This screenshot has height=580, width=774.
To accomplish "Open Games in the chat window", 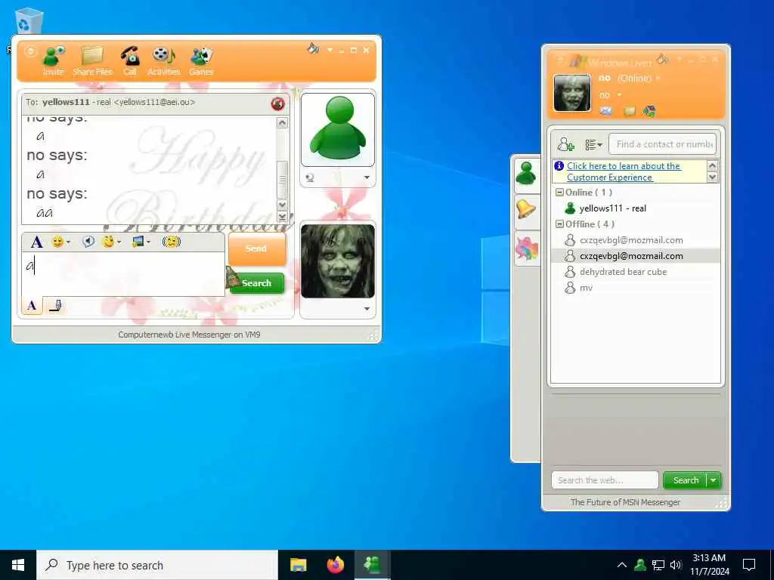I will [x=201, y=56].
